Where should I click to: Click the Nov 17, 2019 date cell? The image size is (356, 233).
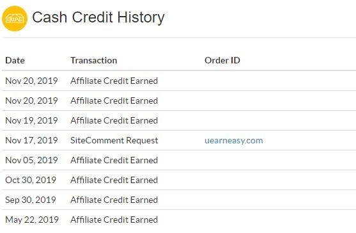(31, 140)
